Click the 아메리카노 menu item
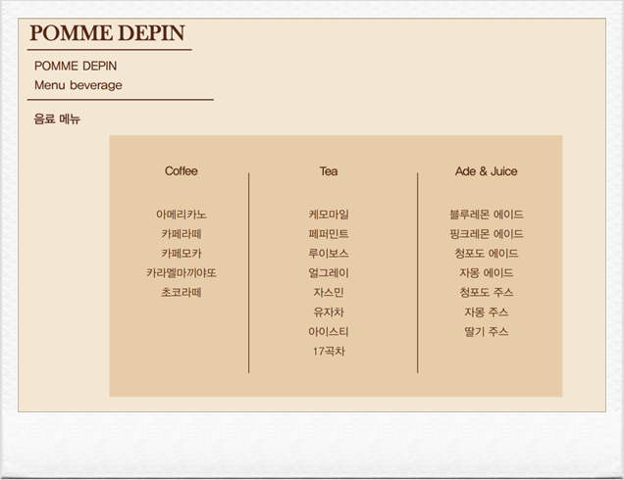Screen dimensions: 624x480 [x=182, y=215]
